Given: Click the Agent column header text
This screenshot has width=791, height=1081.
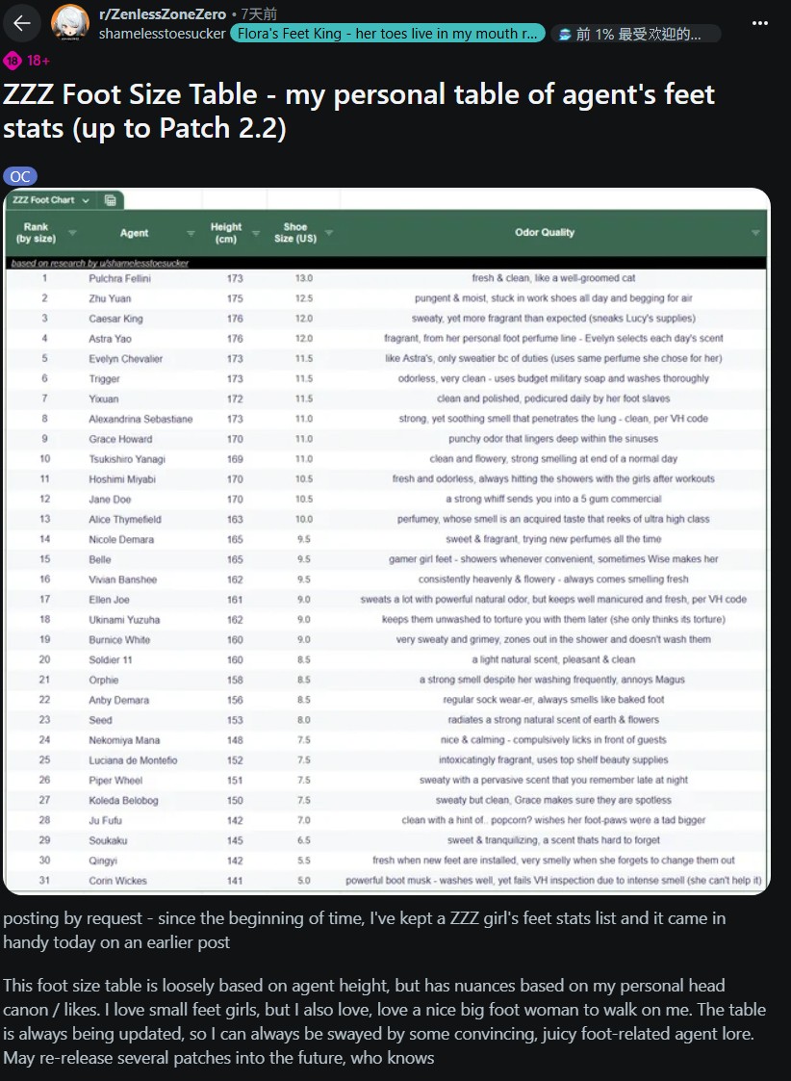Looking at the screenshot, I should (x=135, y=233).
